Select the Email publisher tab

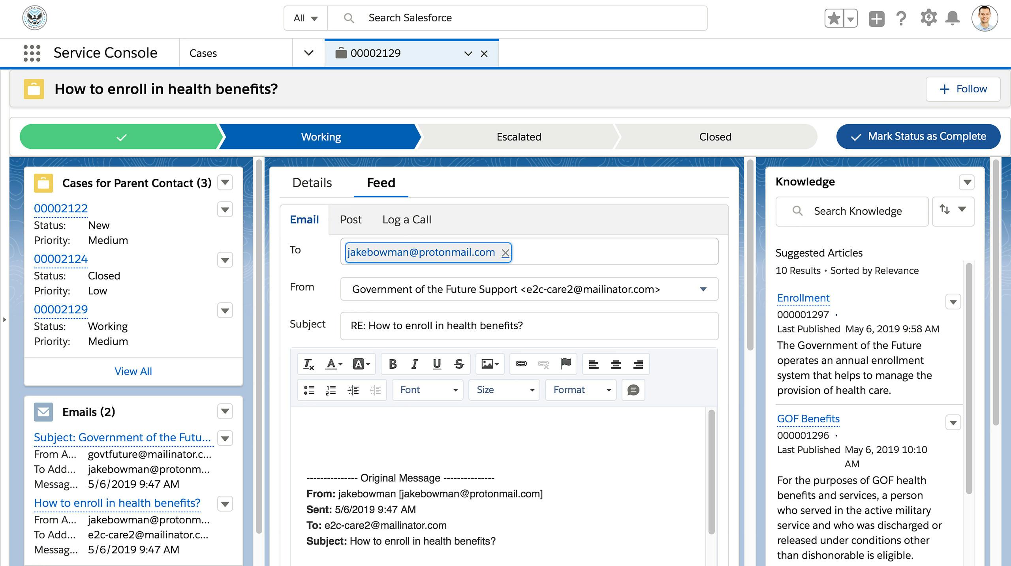[x=304, y=220]
